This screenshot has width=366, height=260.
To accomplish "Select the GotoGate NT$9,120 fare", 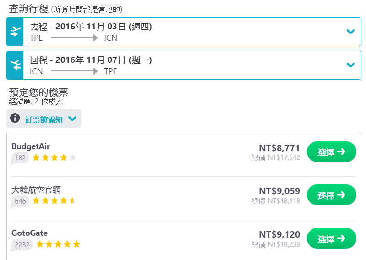I will 332,238.
